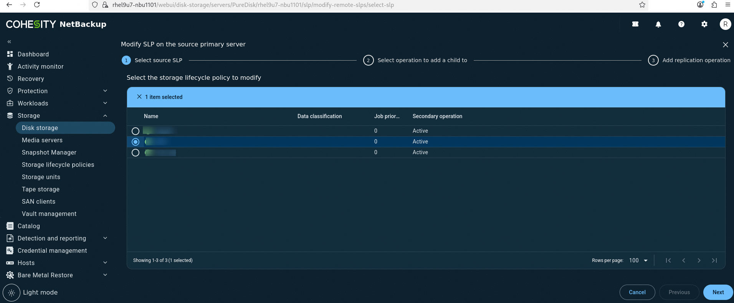734x303 pixels.
Task: Expand Detection and reporting menu
Action: (105, 238)
